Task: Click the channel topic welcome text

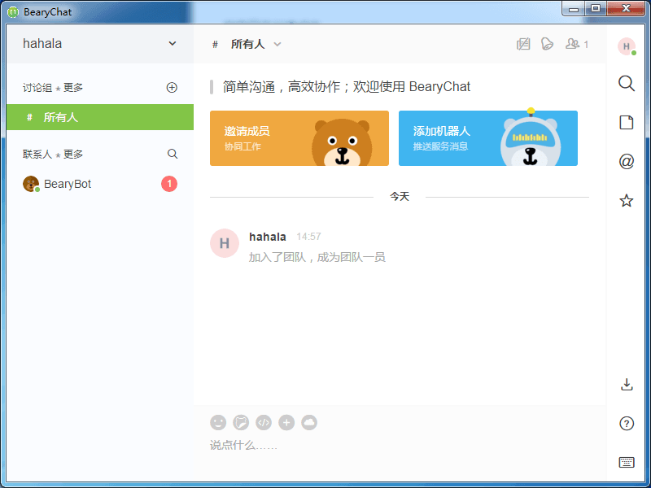Action: tap(347, 87)
